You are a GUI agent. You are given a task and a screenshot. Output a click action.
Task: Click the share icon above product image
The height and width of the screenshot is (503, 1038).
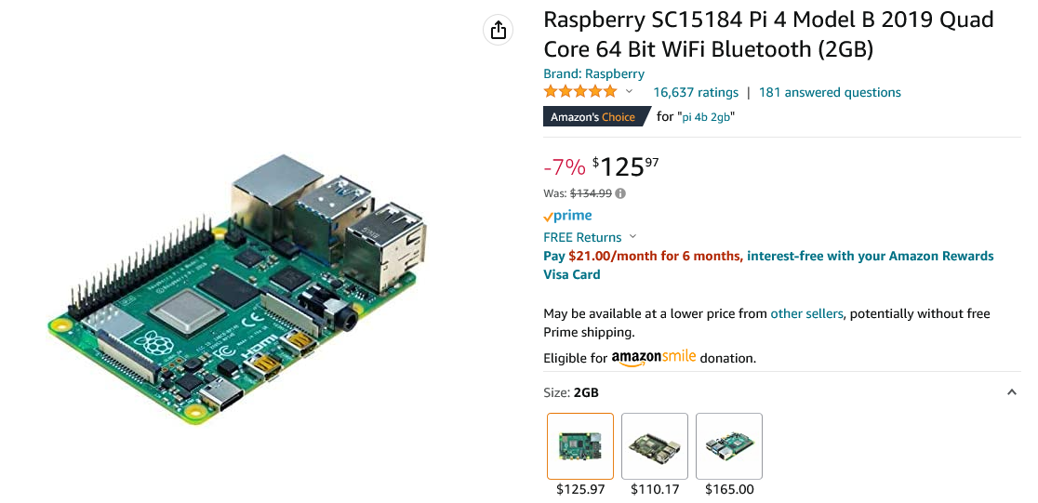[x=499, y=30]
